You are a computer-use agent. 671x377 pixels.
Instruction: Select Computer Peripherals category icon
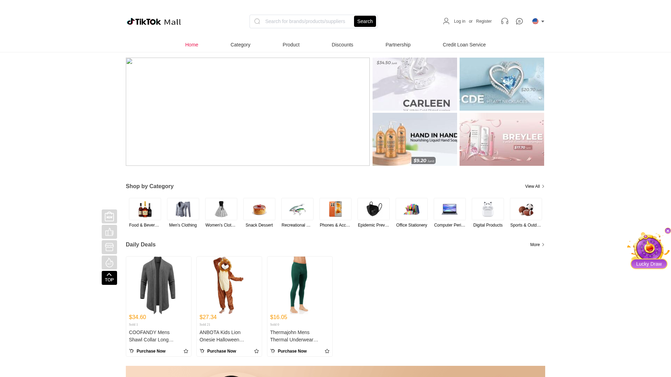point(450,209)
